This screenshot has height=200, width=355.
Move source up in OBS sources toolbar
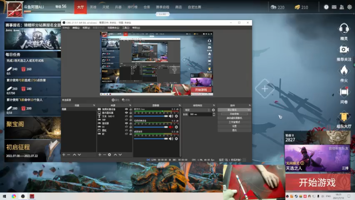115,155
